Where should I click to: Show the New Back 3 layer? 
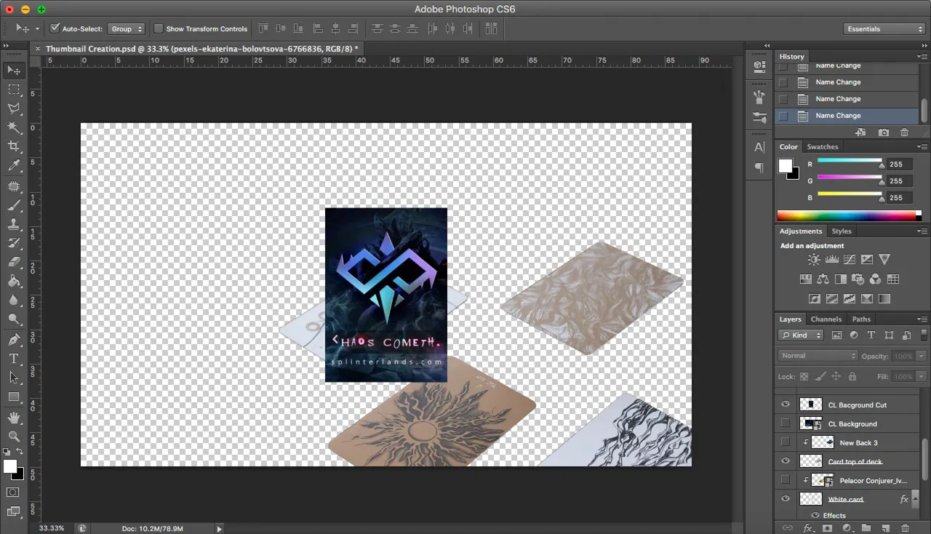click(785, 442)
